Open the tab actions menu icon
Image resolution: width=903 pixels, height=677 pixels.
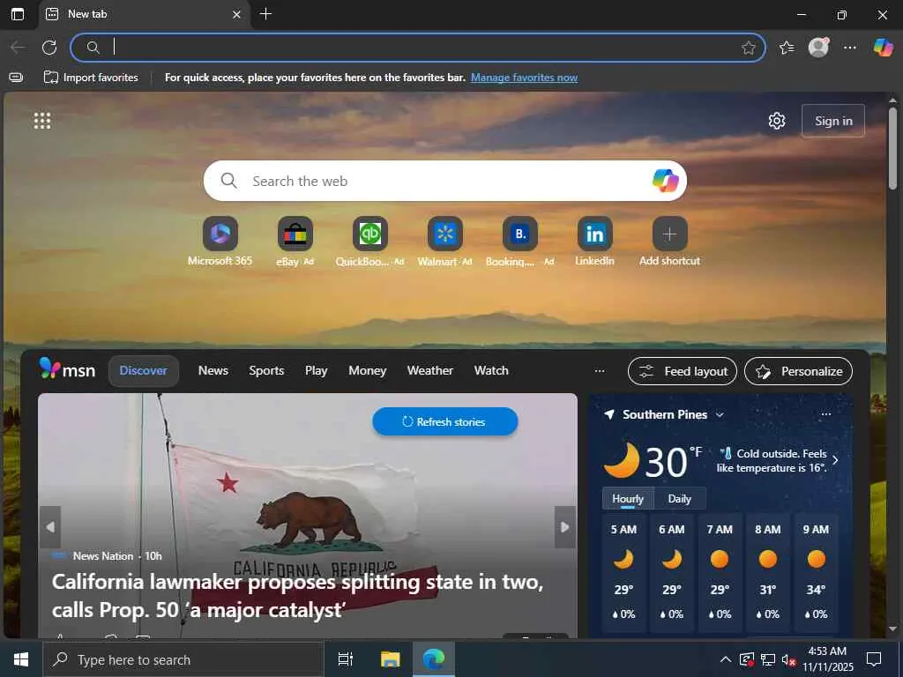(x=18, y=14)
